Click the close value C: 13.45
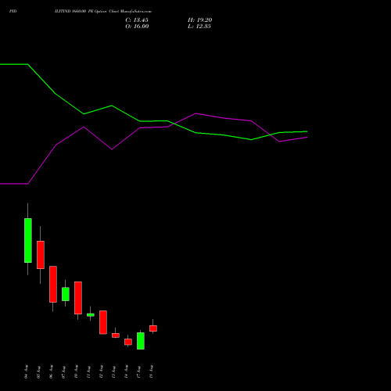Image resolution: width=391 pixels, height=391 pixels. pyautogui.click(x=137, y=20)
